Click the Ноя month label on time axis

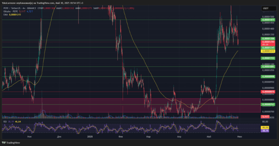(30, 136)
